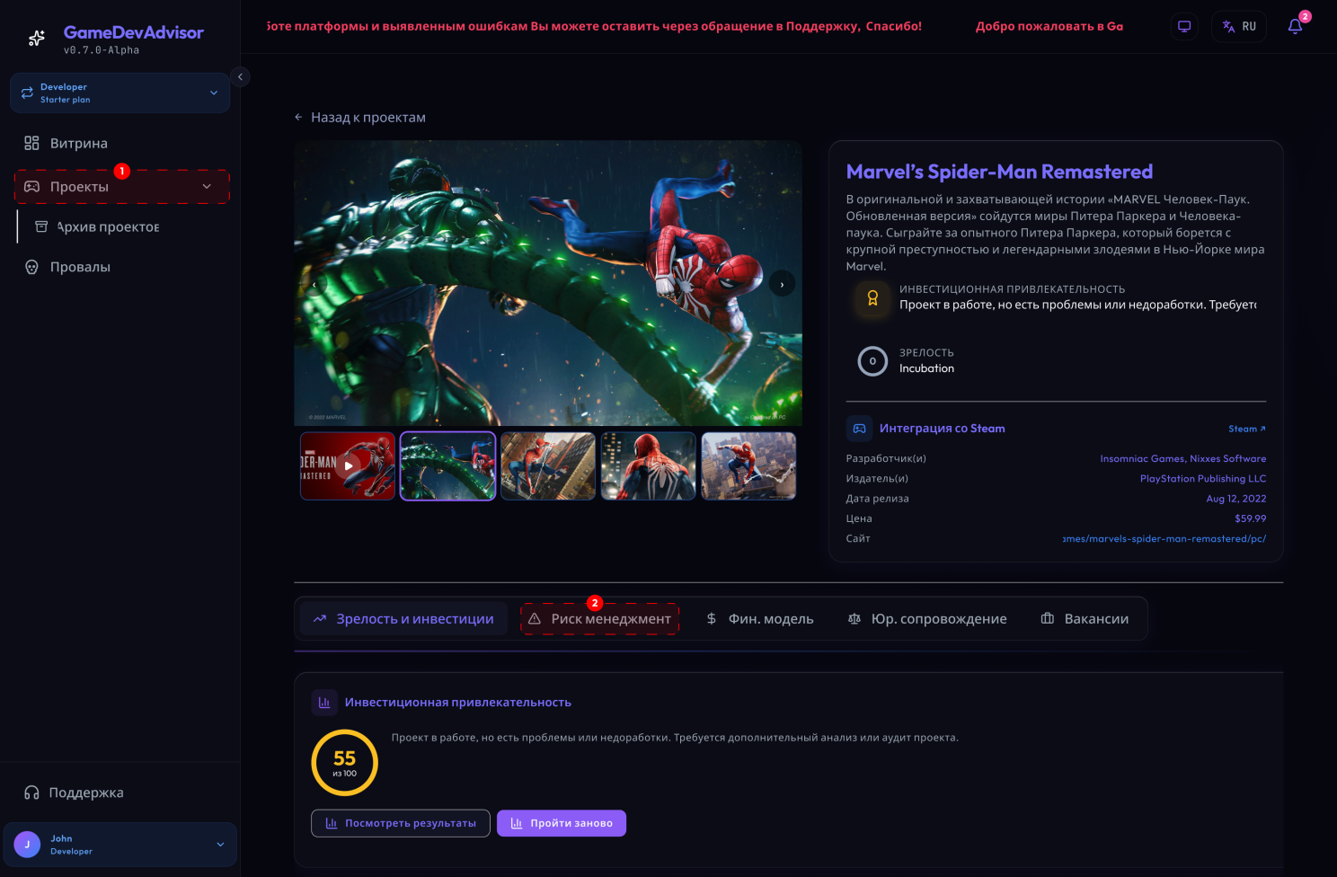This screenshot has height=877, width=1337.
Task: Click the GameDevAdvisor sparkle logo icon
Action: pyautogui.click(x=37, y=38)
